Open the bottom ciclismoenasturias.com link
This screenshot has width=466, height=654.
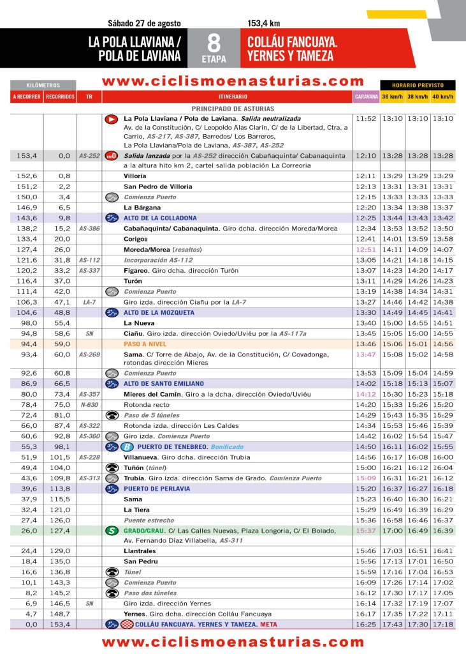[233, 642]
